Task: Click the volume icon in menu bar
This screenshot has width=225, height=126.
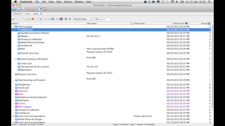Action: 177,2
